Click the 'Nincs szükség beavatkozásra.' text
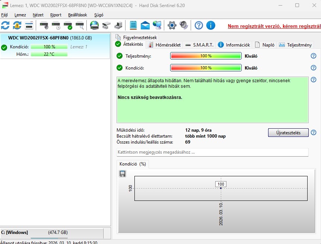321x244 pixels. 150,97
